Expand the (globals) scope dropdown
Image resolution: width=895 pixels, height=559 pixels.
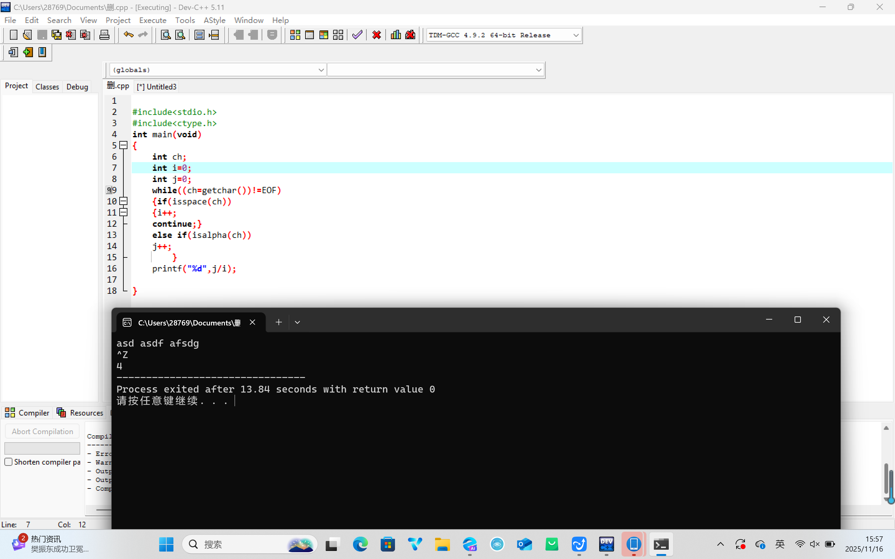321,70
